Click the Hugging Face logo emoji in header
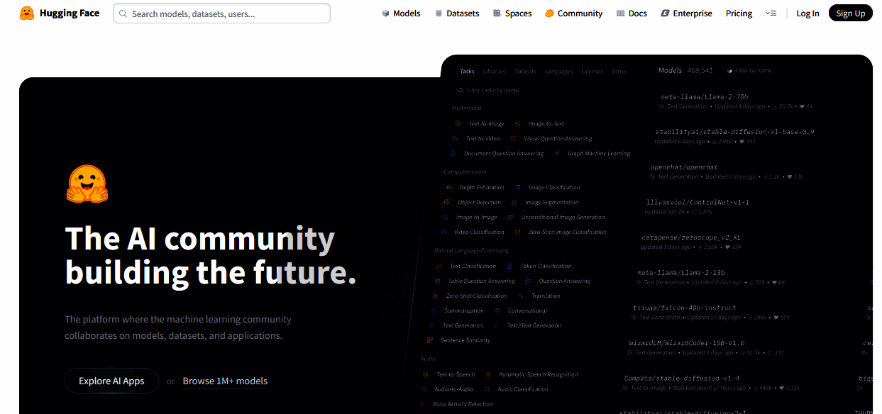Screen dimensions: 882x414 [x=27, y=13]
